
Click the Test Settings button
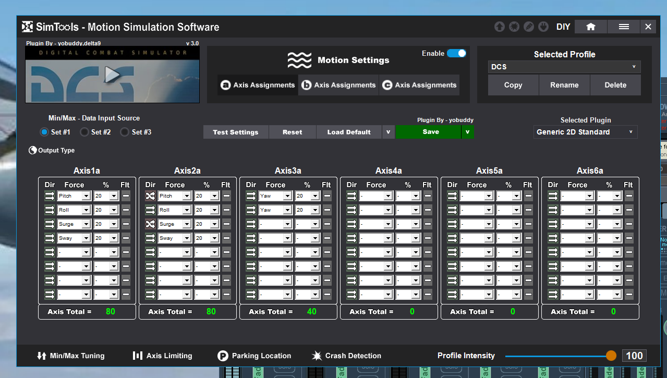(x=236, y=132)
